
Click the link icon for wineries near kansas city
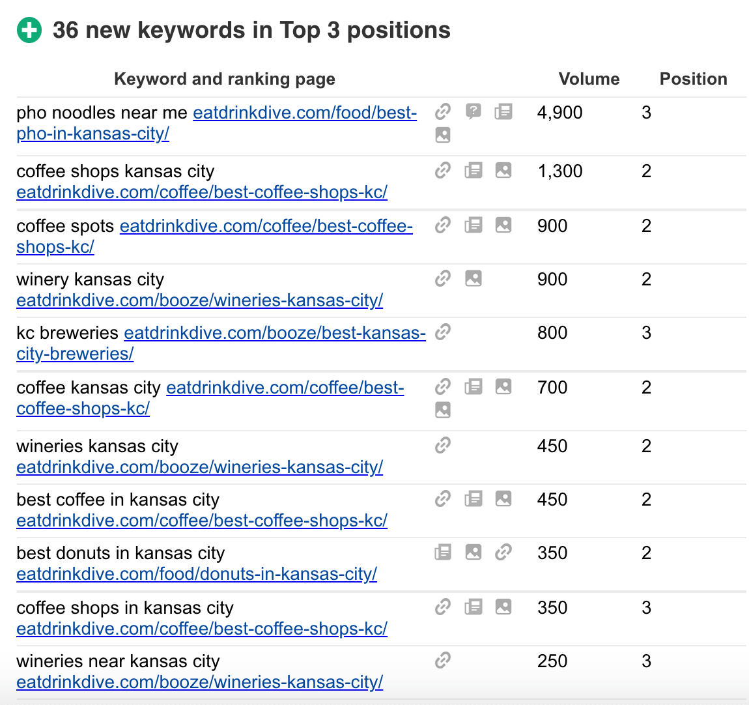coord(443,661)
